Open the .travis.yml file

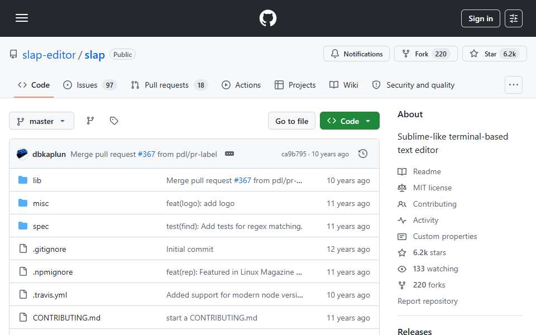tap(50, 295)
